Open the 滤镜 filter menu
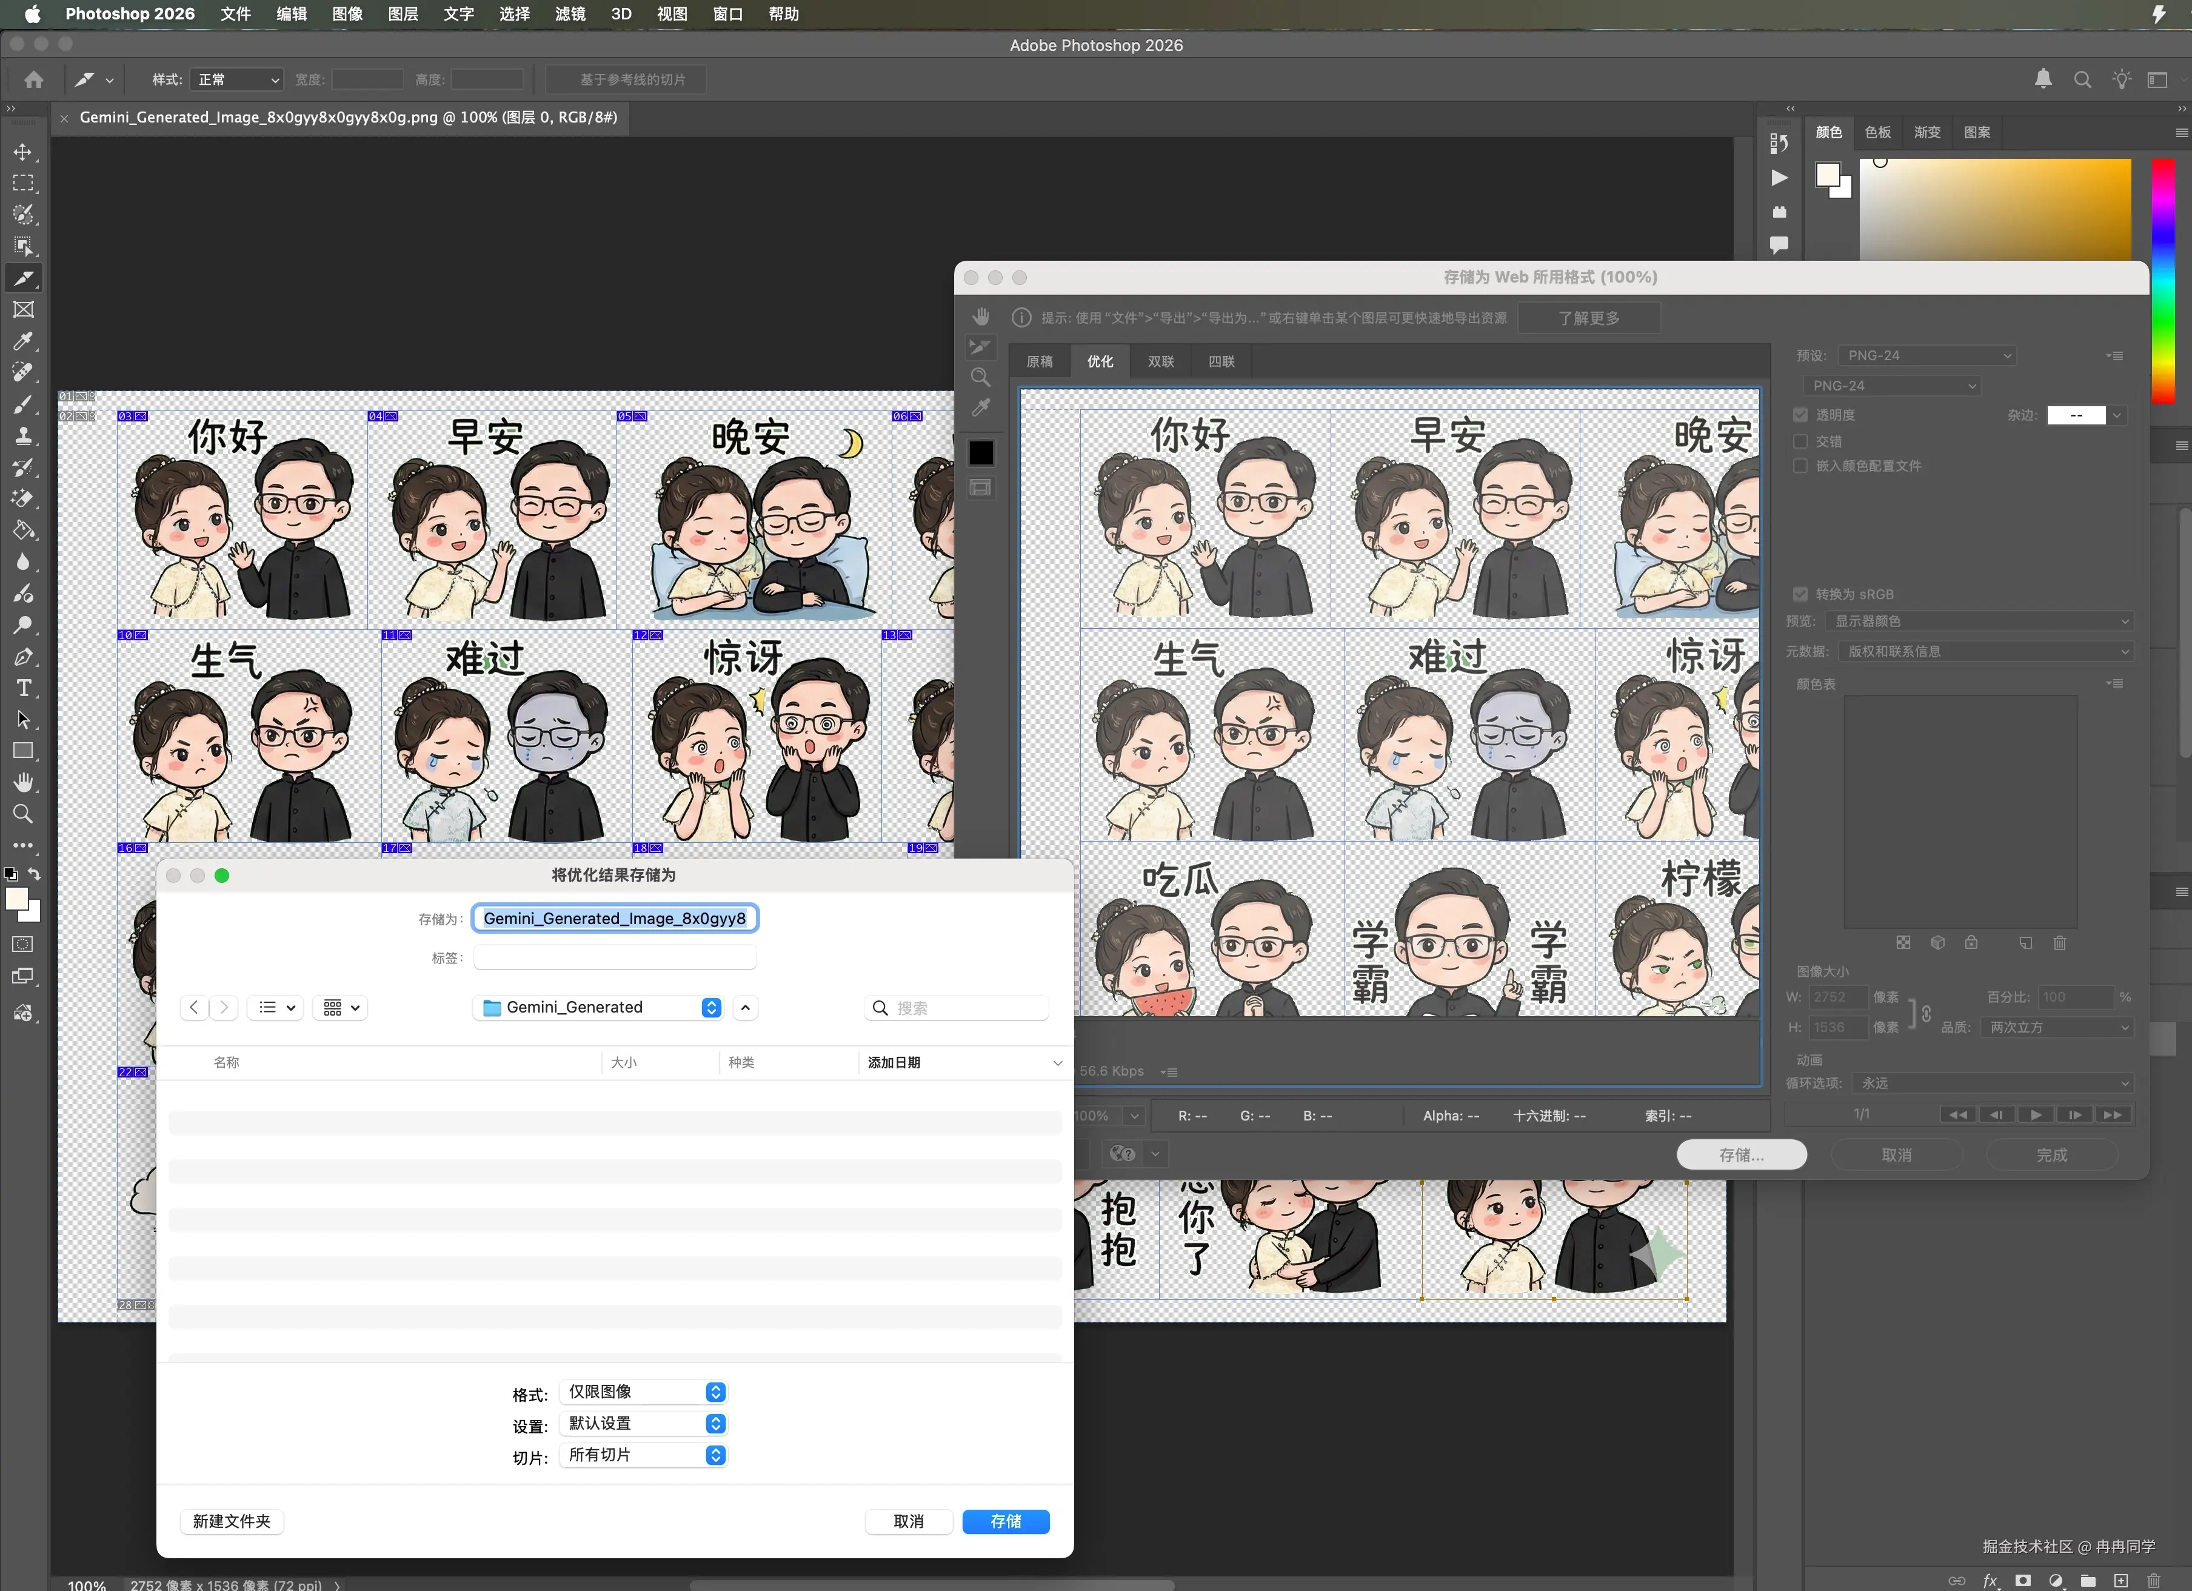The height and width of the screenshot is (1591, 2192). coord(570,13)
